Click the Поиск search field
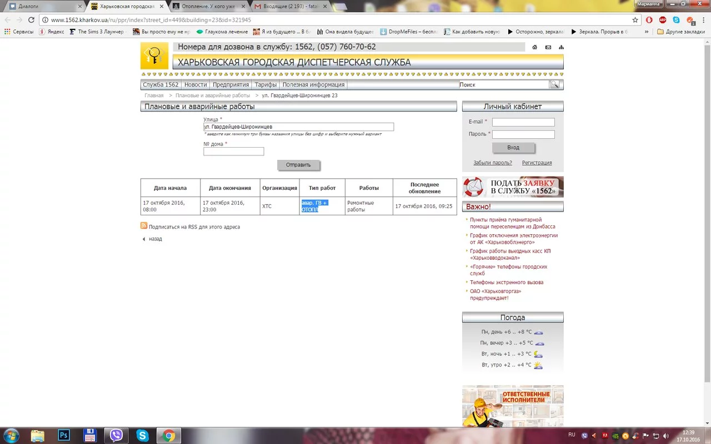711x444 pixels. tap(504, 84)
